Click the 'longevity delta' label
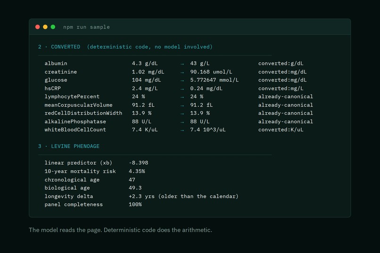Viewport: 380px width, 253px height. [69, 196]
